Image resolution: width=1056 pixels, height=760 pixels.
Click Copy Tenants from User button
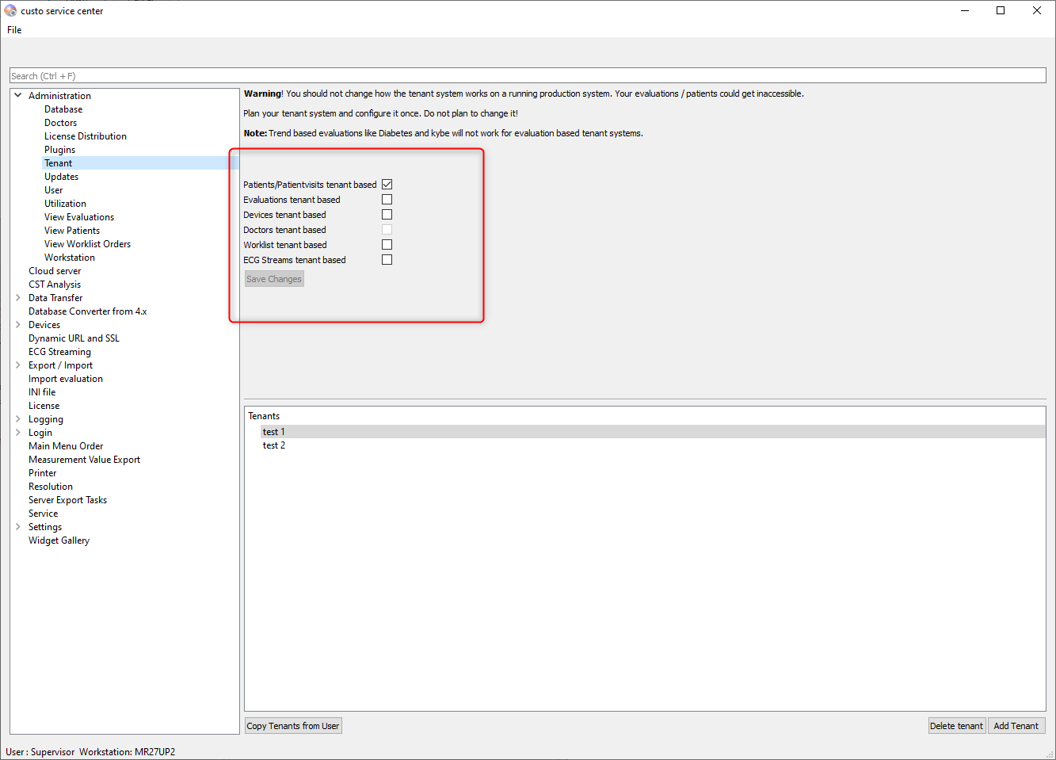pos(293,726)
